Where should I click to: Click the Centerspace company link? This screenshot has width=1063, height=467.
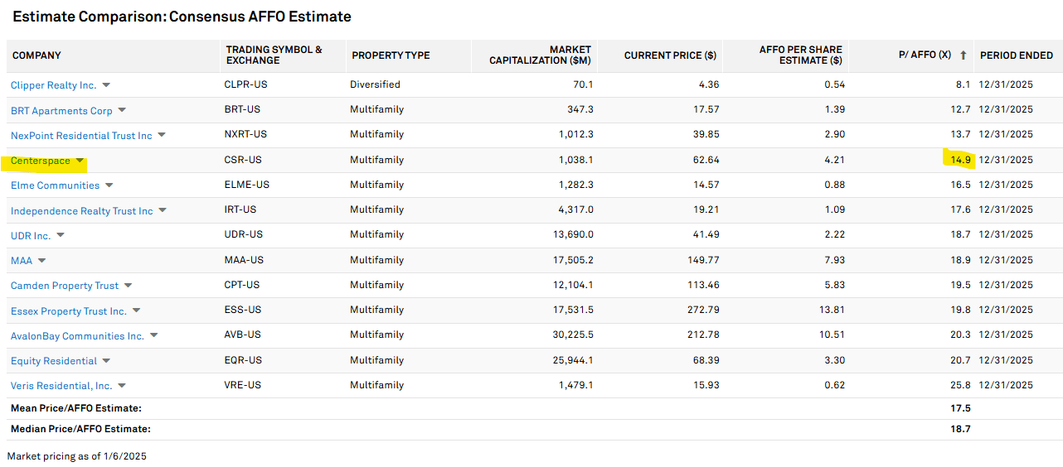point(41,161)
